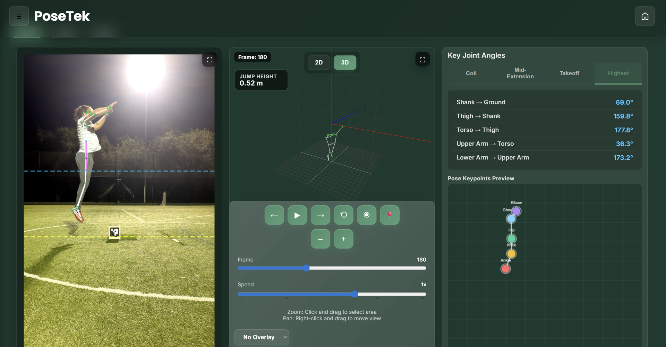The height and width of the screenshot is (347, 666).
Task: Click the record circle icon
Action: (366, 215)
